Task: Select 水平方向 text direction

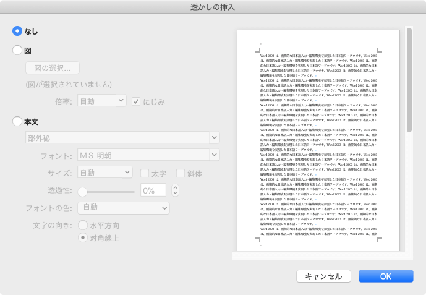Action: tap(83, 225)
